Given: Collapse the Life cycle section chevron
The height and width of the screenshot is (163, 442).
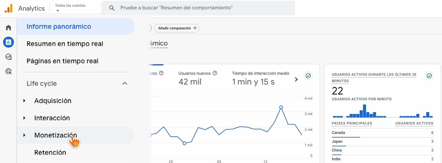Looking at the screenshot, I should click(x=124, y=84).
